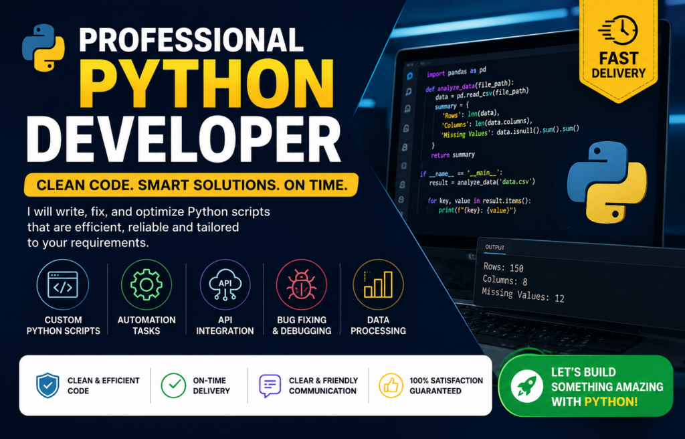Click the "if __name__ == '__main__':" line
The height and width of the screenshot is (439, 685).
[461, 173]
